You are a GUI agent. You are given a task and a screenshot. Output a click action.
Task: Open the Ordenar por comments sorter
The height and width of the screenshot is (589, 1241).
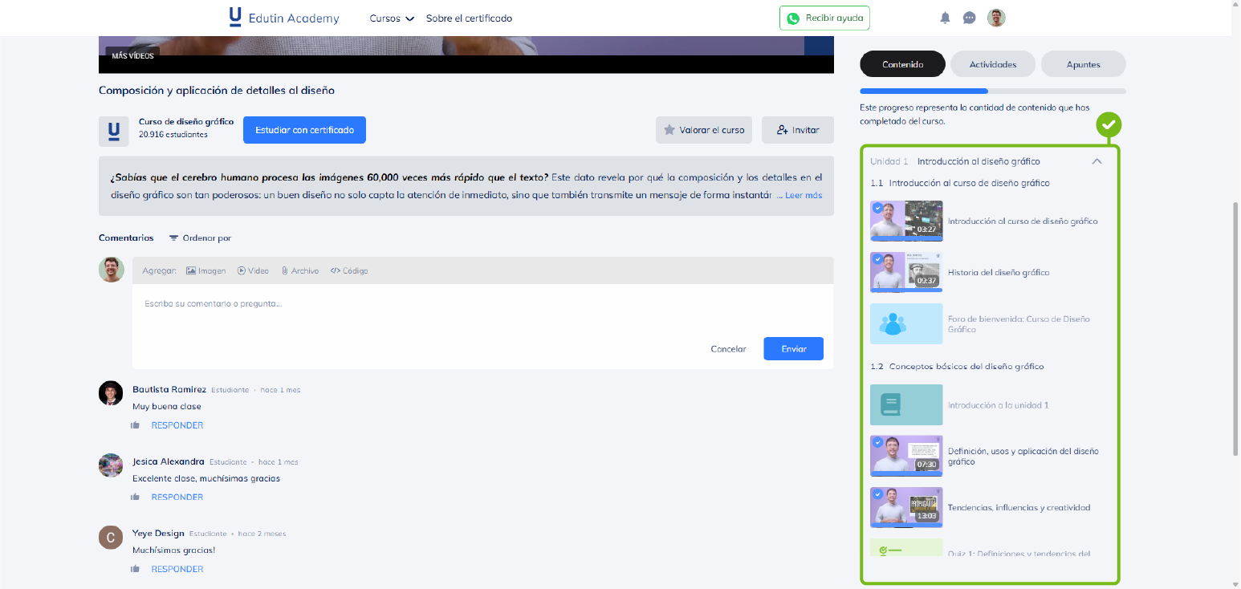tap(200, 238)
